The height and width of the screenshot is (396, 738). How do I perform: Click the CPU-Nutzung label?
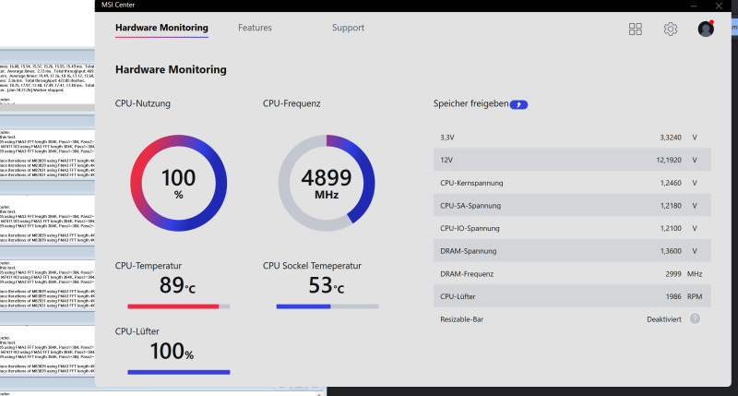click(143, 103)
